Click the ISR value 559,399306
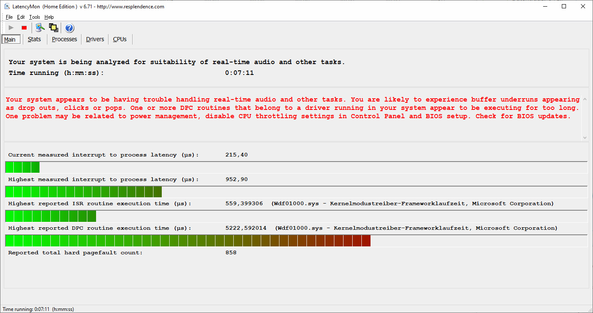Viewport: 593px width, 313px height. [244, 204]
